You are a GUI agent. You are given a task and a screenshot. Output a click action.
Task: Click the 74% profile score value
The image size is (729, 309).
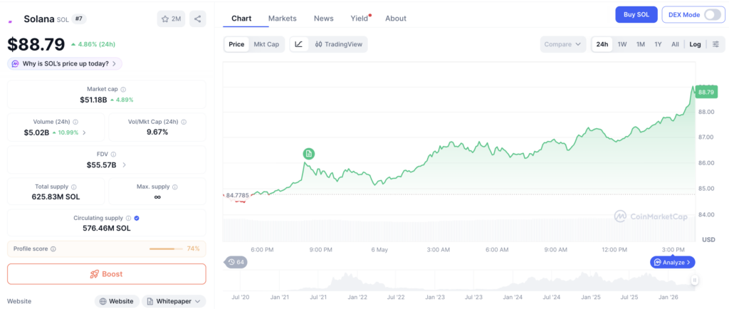pyautogui.click(x=193, y=249)
